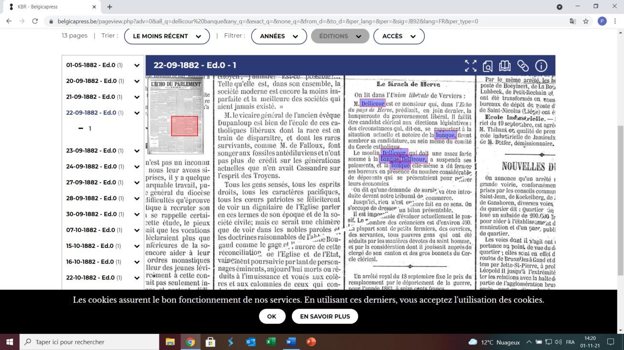Click the document search magnifier icon
This screenshot has height=350, width=624.
tap(487, 66)
